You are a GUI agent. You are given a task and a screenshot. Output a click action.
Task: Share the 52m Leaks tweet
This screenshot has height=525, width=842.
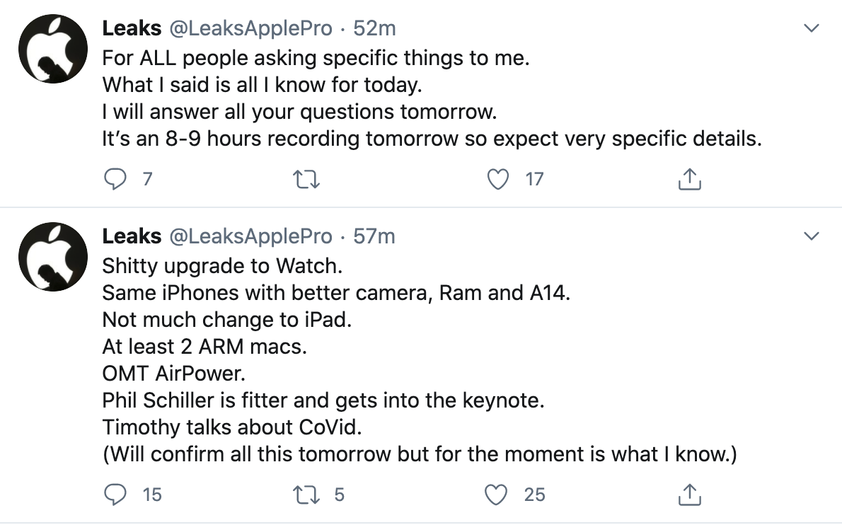(689, 180)
